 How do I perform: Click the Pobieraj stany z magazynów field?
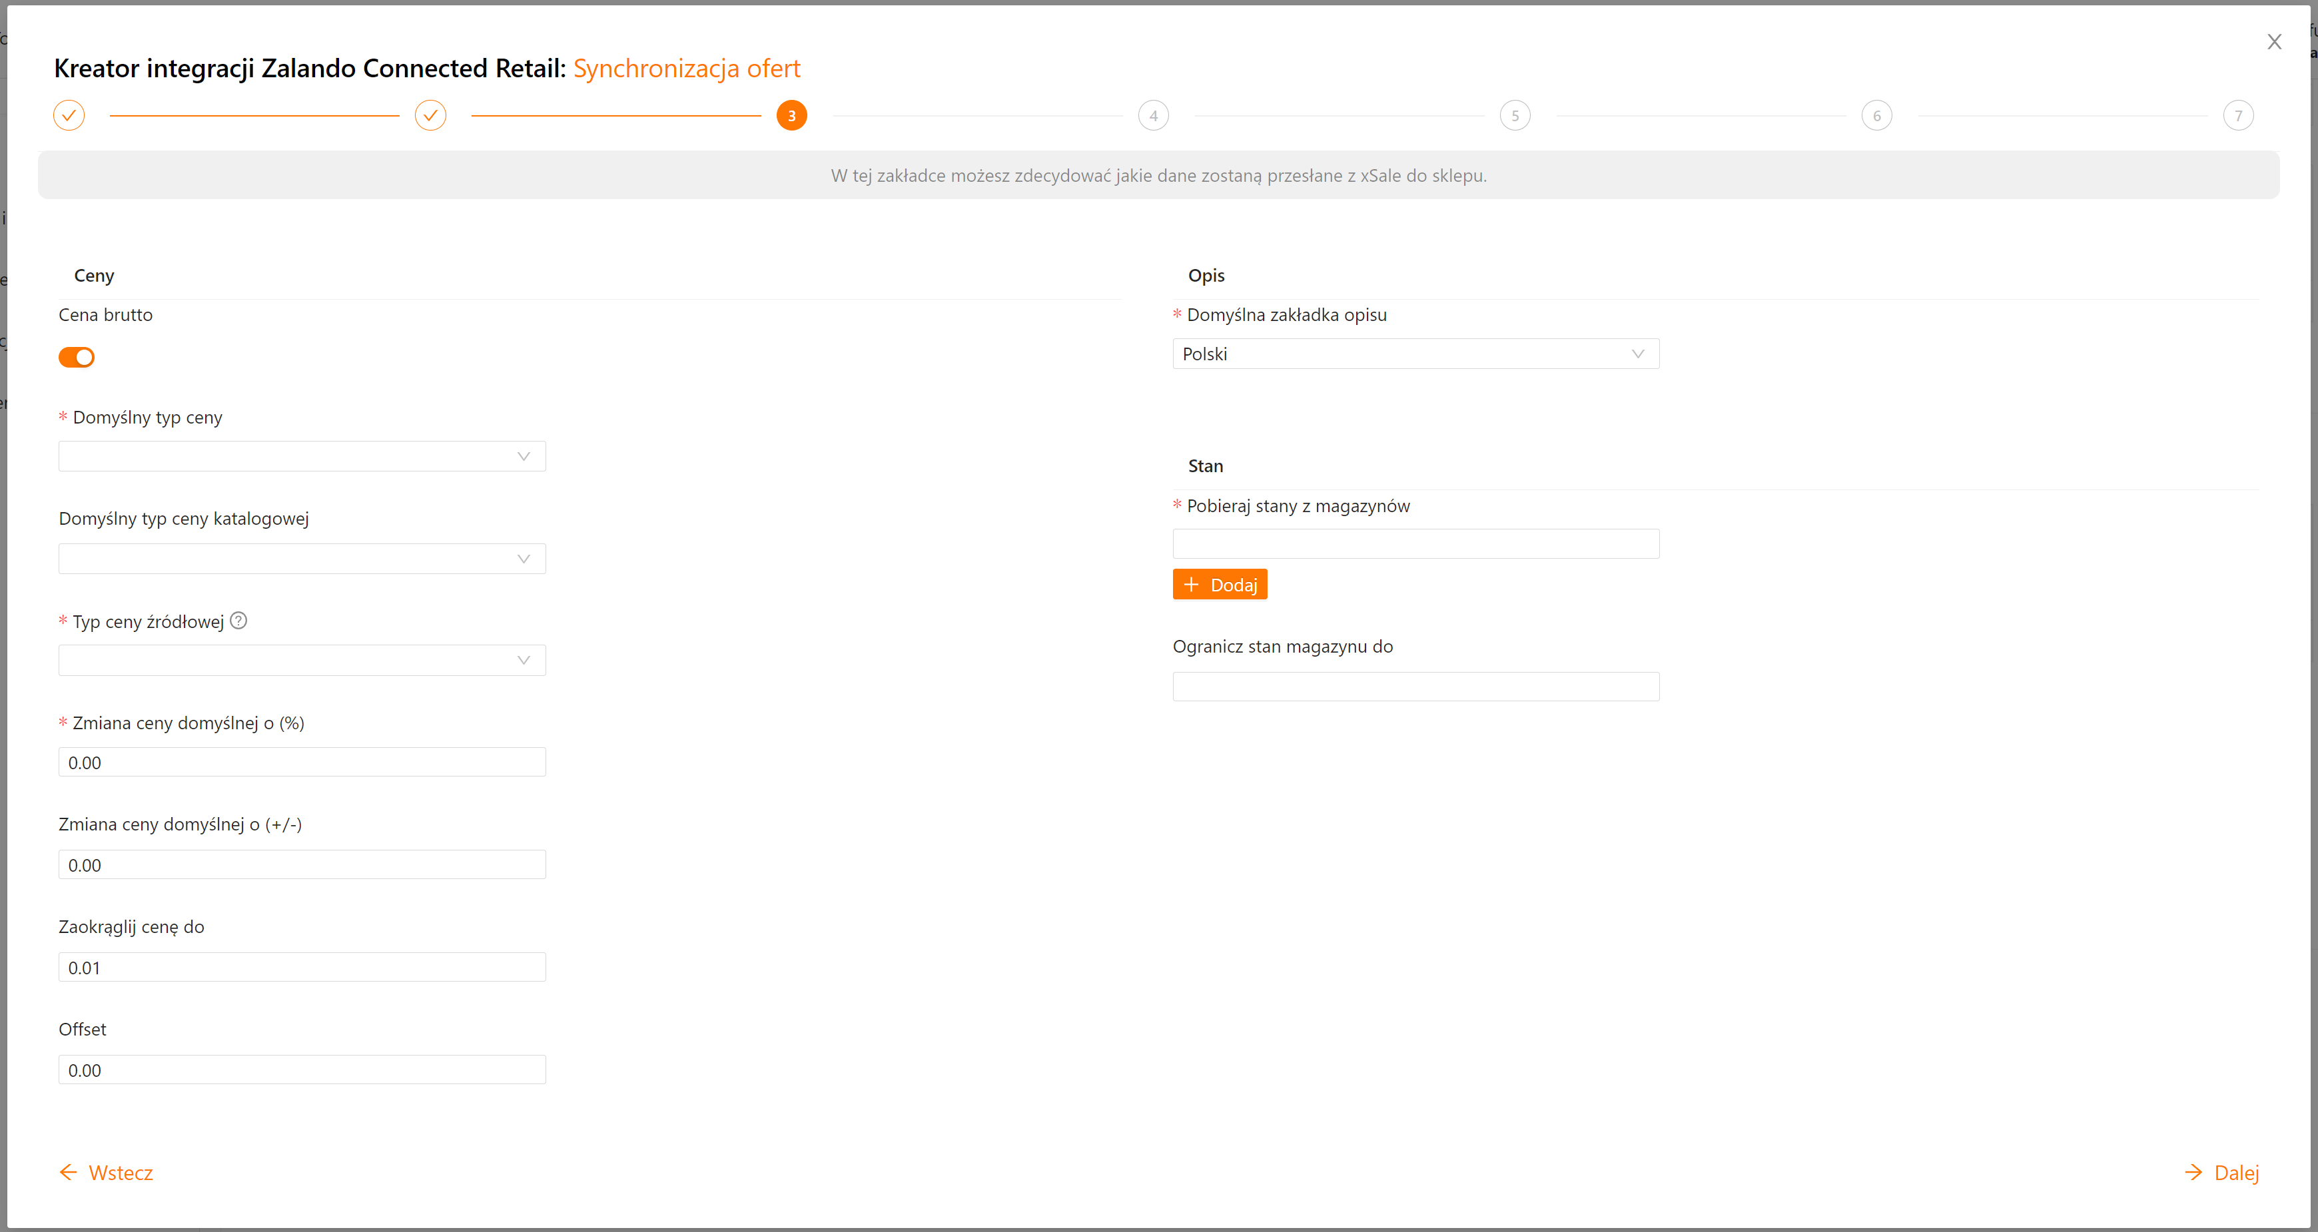1415,543
